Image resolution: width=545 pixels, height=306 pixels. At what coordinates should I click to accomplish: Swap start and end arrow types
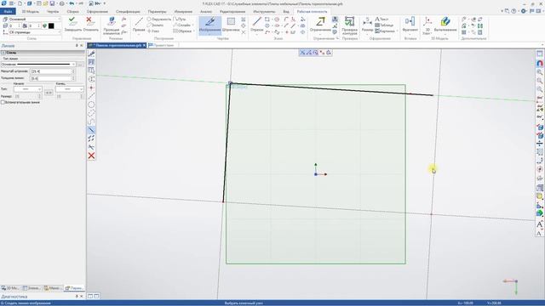49,93
